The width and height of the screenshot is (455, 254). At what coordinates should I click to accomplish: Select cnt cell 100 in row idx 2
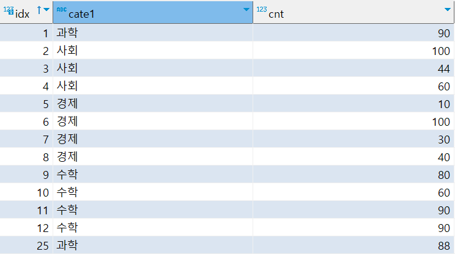tap(353, 51)
